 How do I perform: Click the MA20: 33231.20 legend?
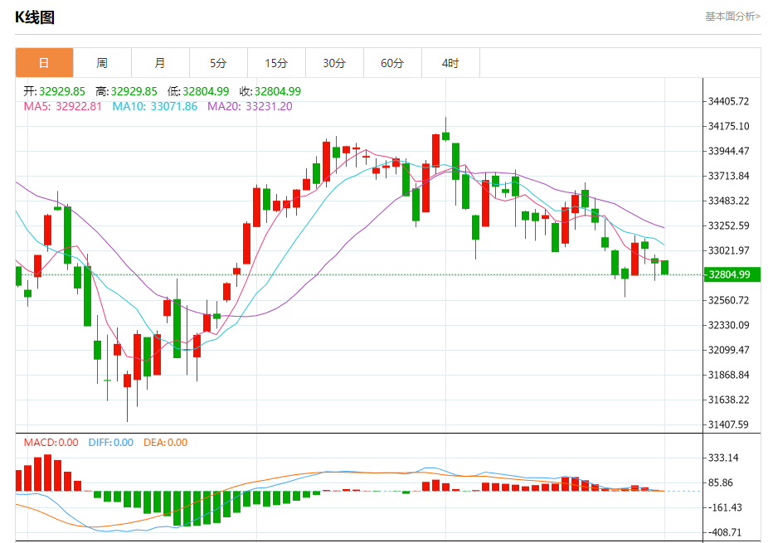click(250, 106)
